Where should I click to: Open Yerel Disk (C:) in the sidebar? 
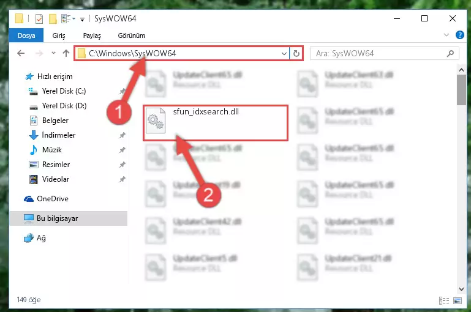click(64, 91)
